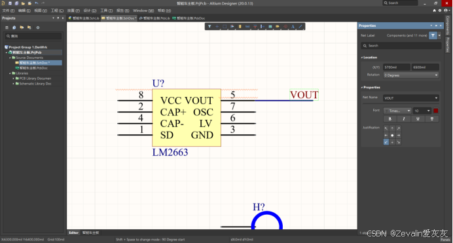
Task: Select the yellow port tool icon
Action: tap(278, 27)
